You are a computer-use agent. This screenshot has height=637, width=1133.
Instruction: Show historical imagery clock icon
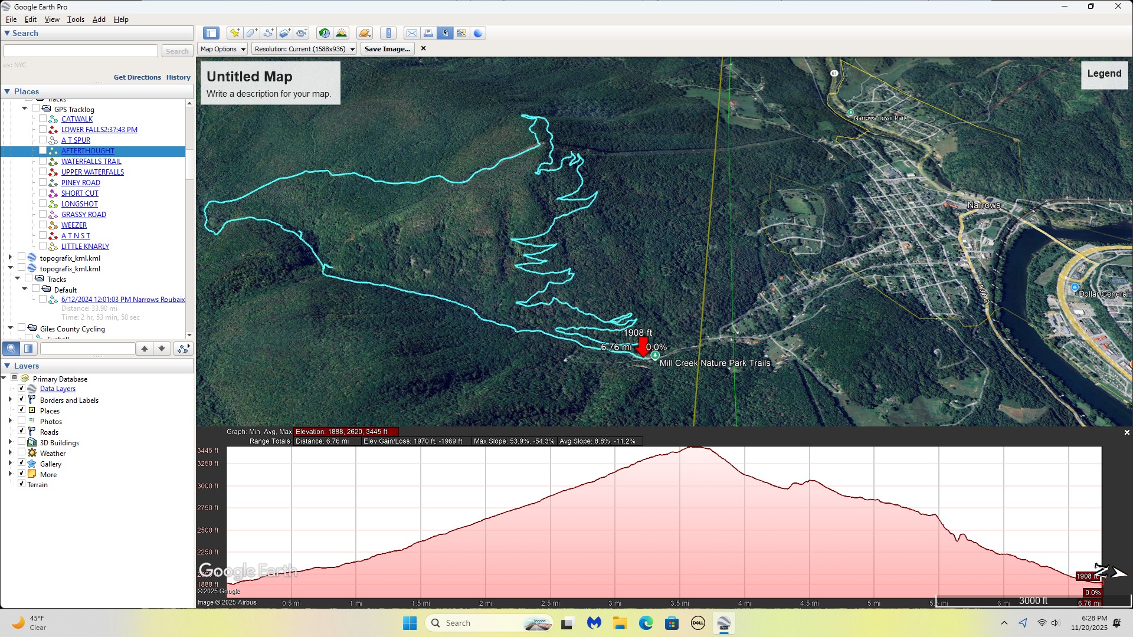click(324, 33)
